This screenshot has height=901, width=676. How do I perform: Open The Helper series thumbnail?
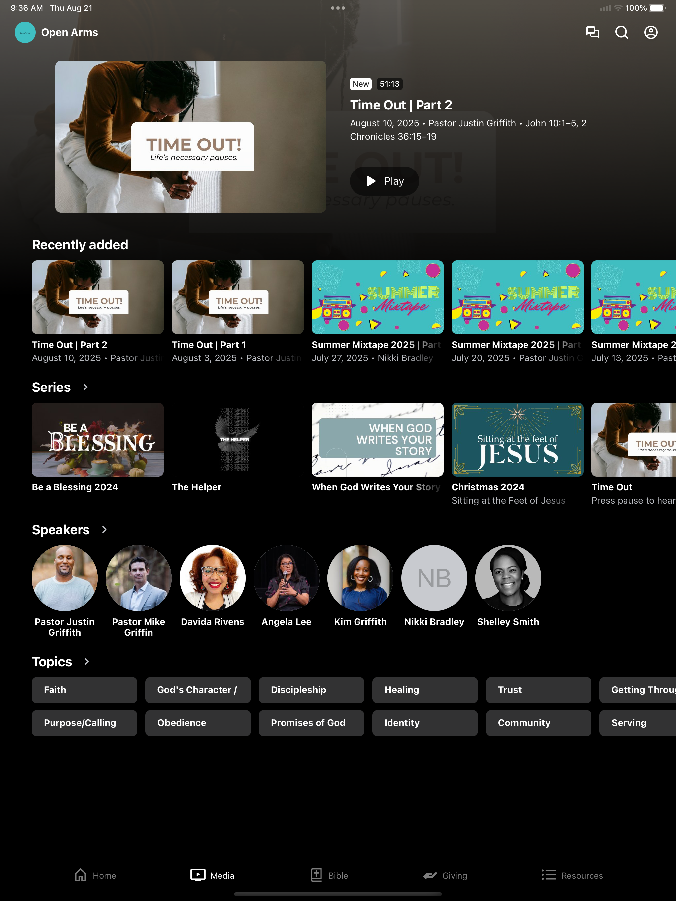[238, 440]
